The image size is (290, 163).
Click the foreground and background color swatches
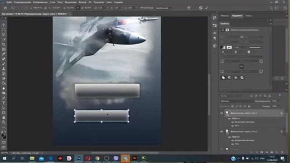(4, 137)
